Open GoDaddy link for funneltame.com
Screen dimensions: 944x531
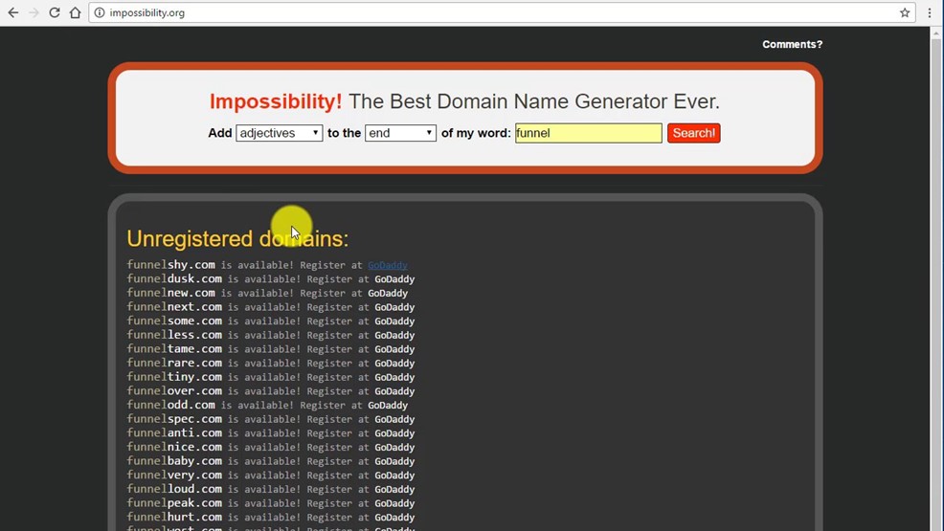coord(394,349)
